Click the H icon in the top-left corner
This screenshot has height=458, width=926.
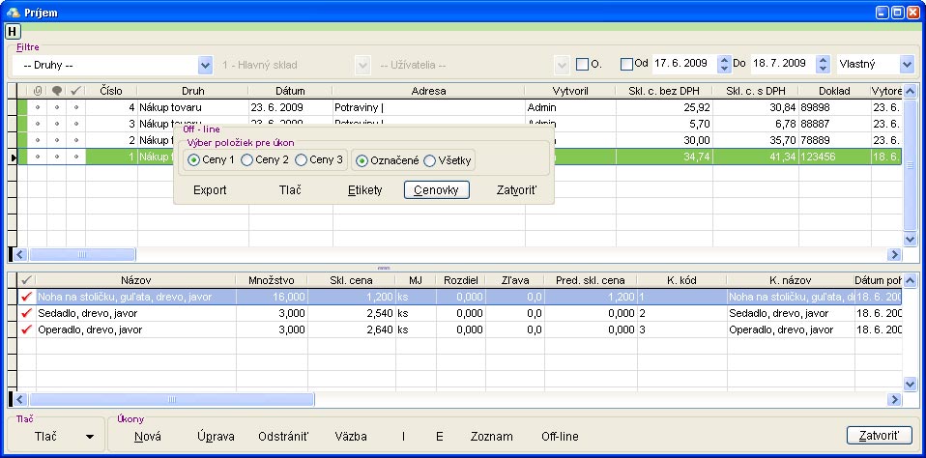click(x=13, y=31)
